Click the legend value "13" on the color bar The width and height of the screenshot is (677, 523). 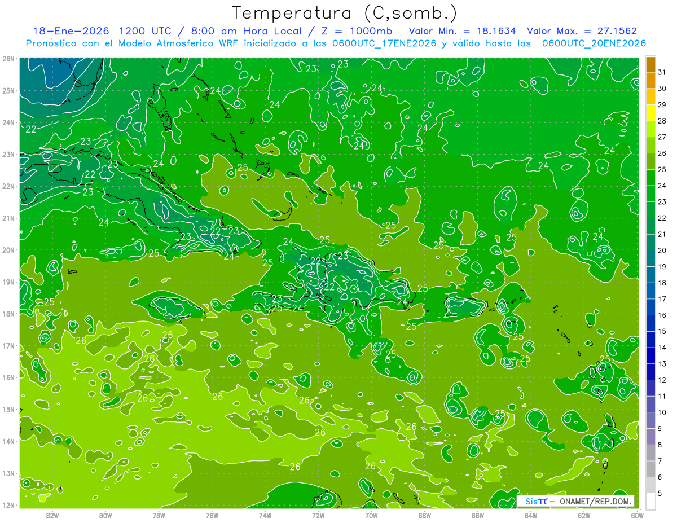pos(662,364)
